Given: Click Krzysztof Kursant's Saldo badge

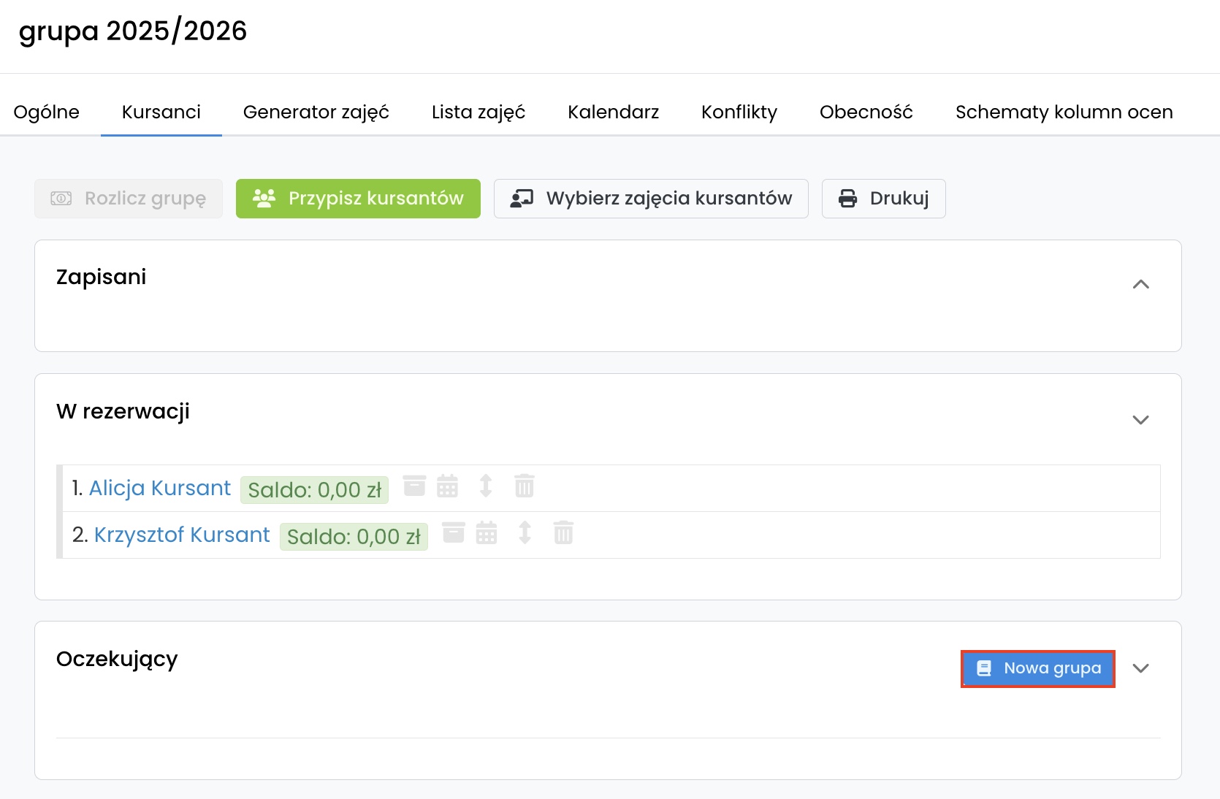Looking at the screenshot, I should [354, 537].
